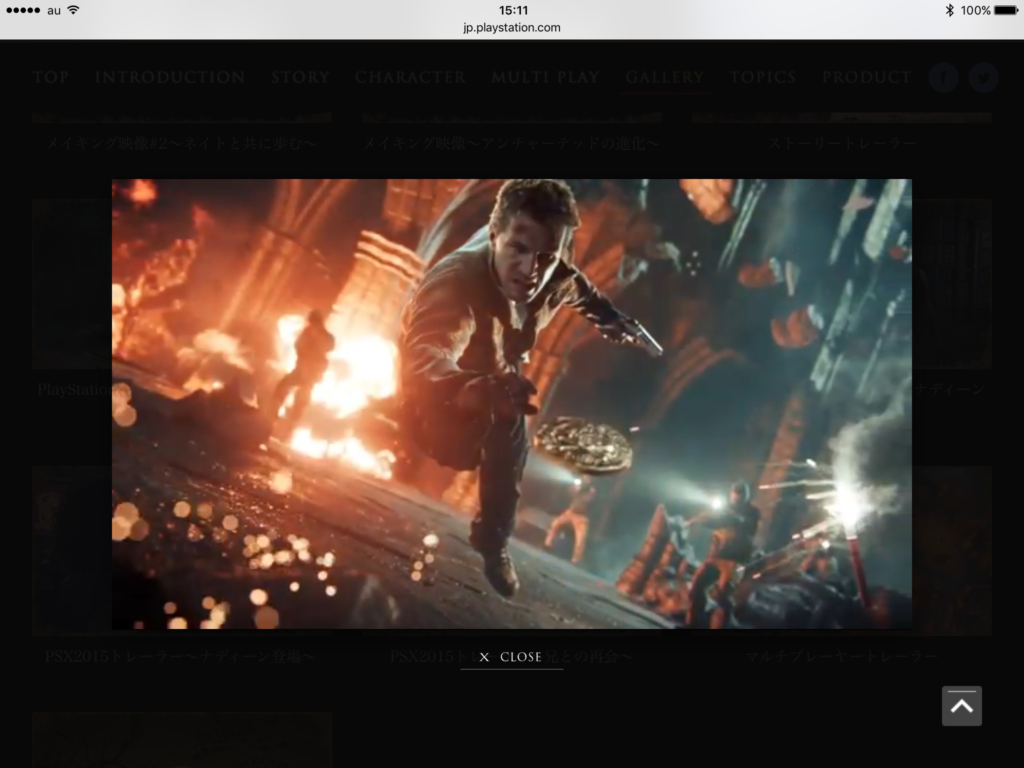Tap the Wi-Fi status icon
Screen dimensions: 1024x768
click(73, 10)
